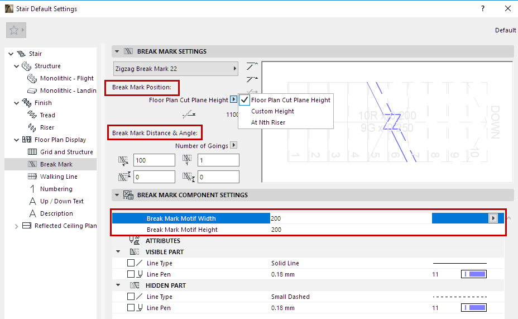518x319 pixels.
Task: Open Grid and Structure page
Action: coord(66,152)
